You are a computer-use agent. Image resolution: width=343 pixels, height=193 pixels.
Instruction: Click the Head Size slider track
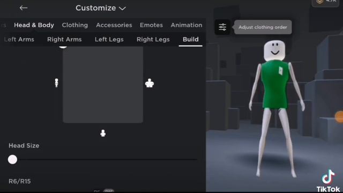(103, 160)
